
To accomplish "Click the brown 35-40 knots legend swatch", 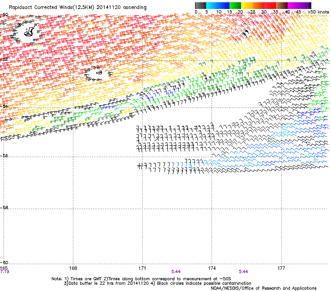I will click(x=282, y=5).
